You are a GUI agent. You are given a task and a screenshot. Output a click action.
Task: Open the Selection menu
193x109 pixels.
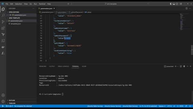18,4
